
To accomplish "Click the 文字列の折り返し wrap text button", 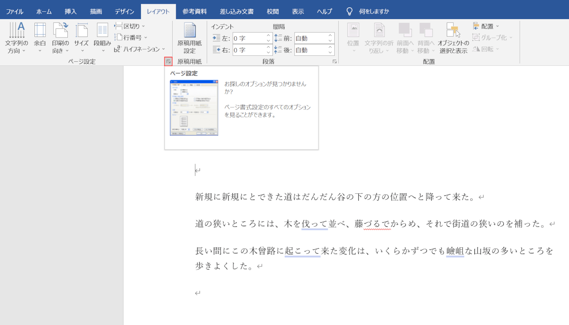I will coord(379,38).
